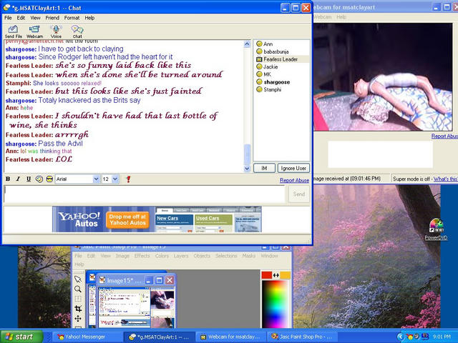The width and height of the screenshot is (458, 343).
Task: Click the Chat toolbar icon
Action: (77, 31)
